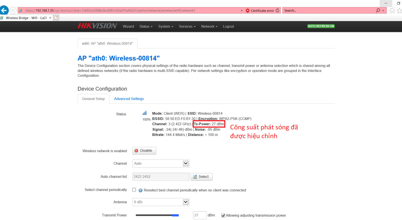This screenshot has width=402, height=220.
Task: Close the Wireless Bridge browser tab
Action: click(50, 18)
